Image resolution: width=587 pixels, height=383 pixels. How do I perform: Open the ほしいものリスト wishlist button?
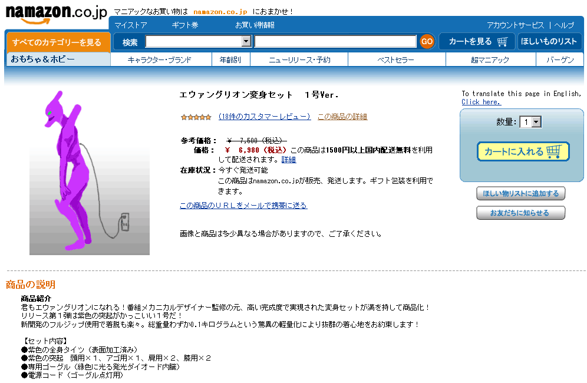[549, 41]
